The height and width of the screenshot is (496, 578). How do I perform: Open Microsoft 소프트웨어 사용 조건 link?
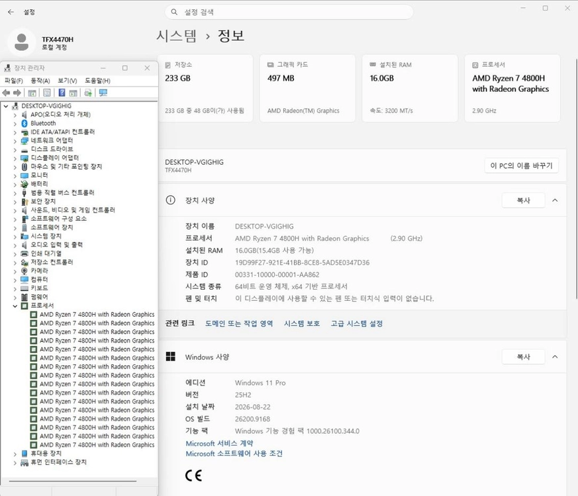(x=234, y=454)
